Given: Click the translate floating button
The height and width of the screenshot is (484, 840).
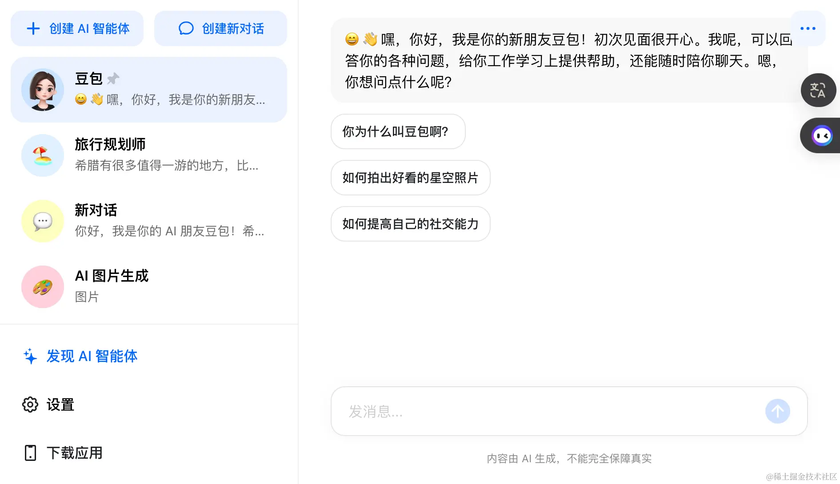Looking at the screenshot, I should [818, 90].
